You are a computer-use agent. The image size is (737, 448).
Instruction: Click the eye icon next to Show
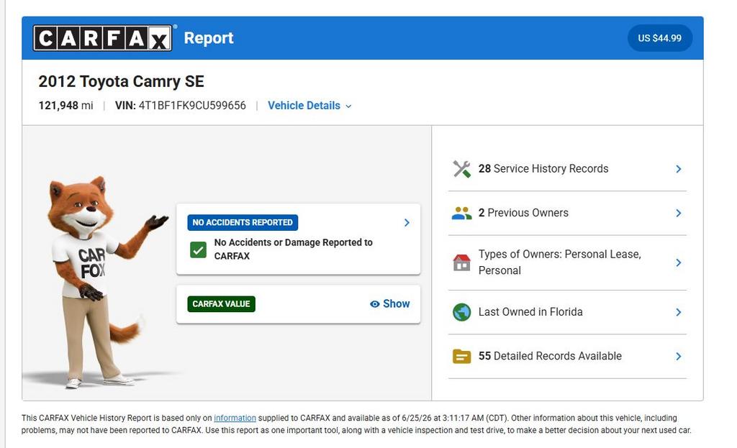[x=374, y=304]
